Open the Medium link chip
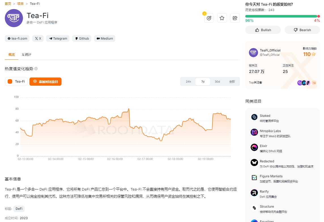Screen dimensions: 324x222 pyautogui.click(x=105, y=38)
